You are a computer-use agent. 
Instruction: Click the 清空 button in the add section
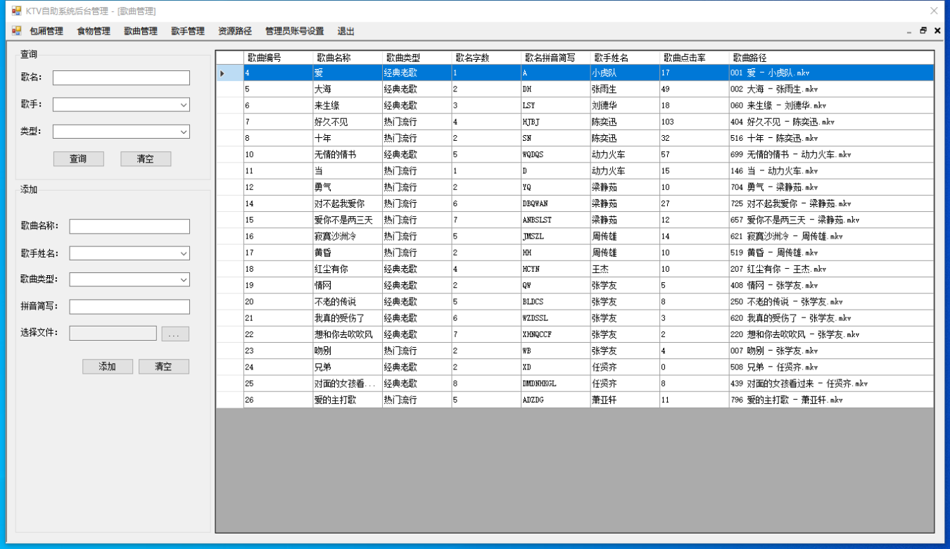pyautogui.click(x=164, y=367)
